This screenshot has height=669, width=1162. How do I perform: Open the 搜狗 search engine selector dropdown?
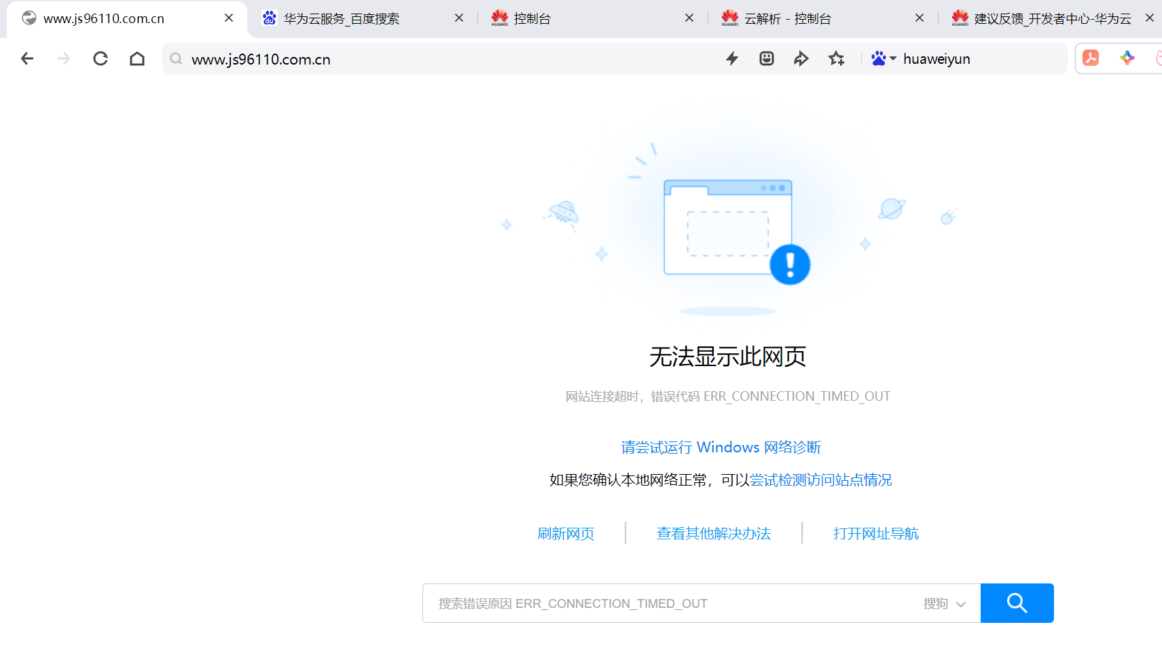(x=944, y=603)
